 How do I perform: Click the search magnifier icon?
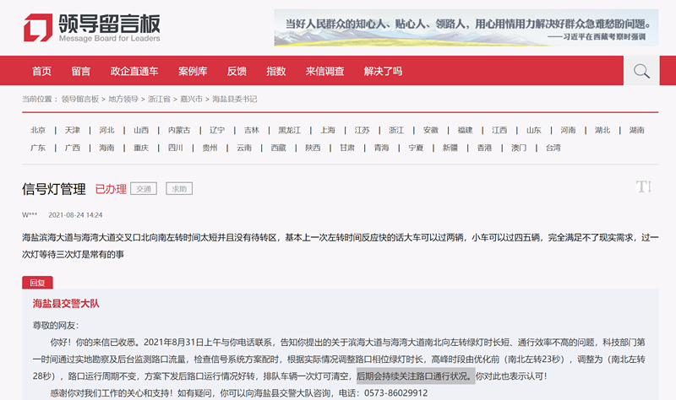tap(641, 71)
